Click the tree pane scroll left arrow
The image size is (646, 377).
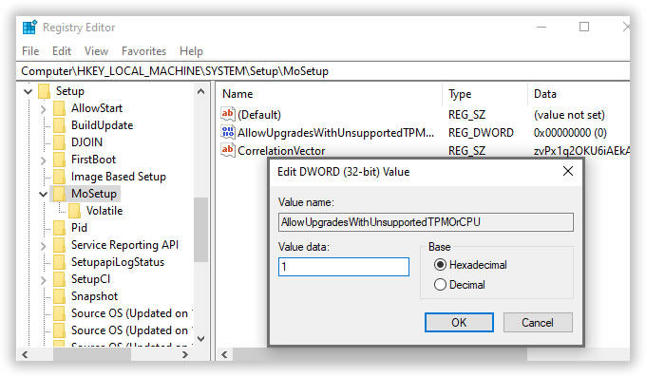25,354
